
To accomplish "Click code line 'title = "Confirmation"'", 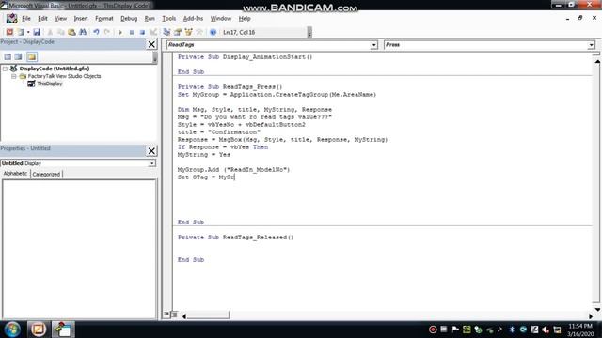I will pos(219,131).
